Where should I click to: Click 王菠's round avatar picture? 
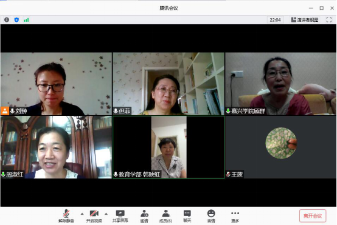(x=281, y=143)
